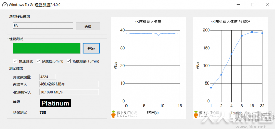Click the 选择移动磁盘 group label
This screenshot has width=275, height=129.
tap(20, 17)
